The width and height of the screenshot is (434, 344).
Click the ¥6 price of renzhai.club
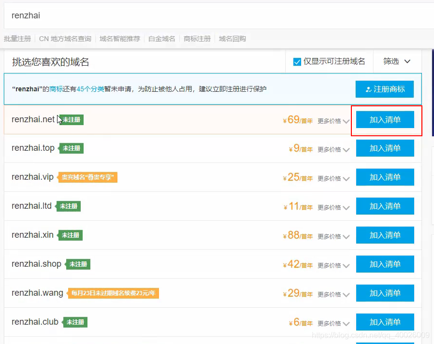point(301,322)
